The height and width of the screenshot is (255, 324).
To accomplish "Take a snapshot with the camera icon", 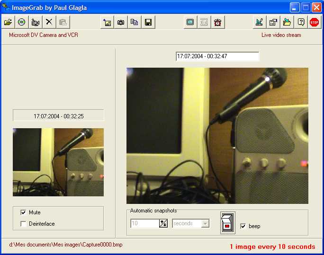I will [121, 22].
